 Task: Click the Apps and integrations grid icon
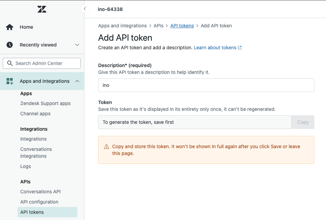coord(10,81)
